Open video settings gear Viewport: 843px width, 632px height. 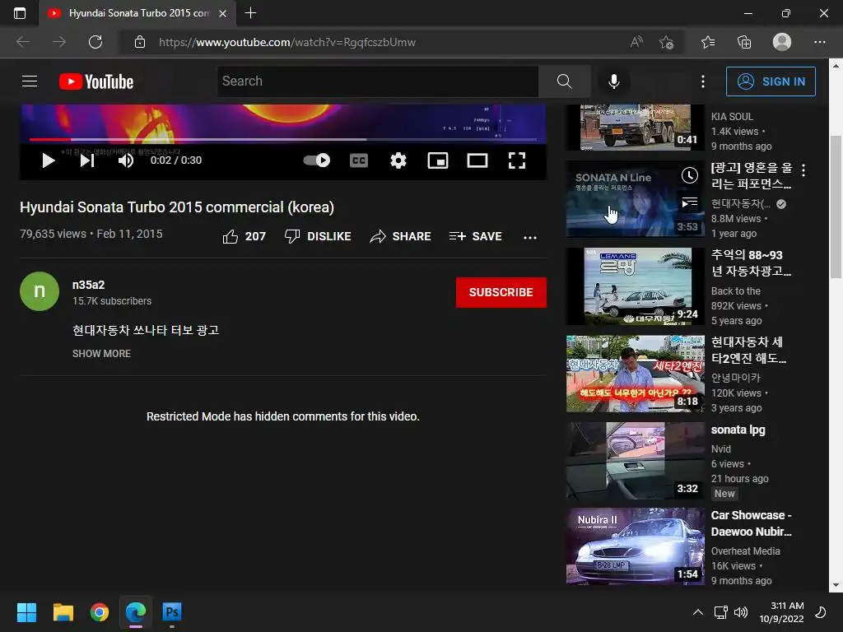click(x=398, y=160)
